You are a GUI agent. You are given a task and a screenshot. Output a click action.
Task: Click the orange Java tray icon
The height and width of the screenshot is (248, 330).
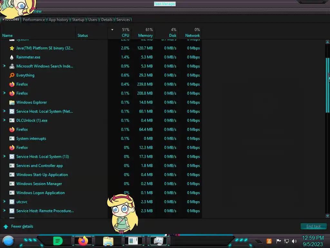tap(269, 241)
